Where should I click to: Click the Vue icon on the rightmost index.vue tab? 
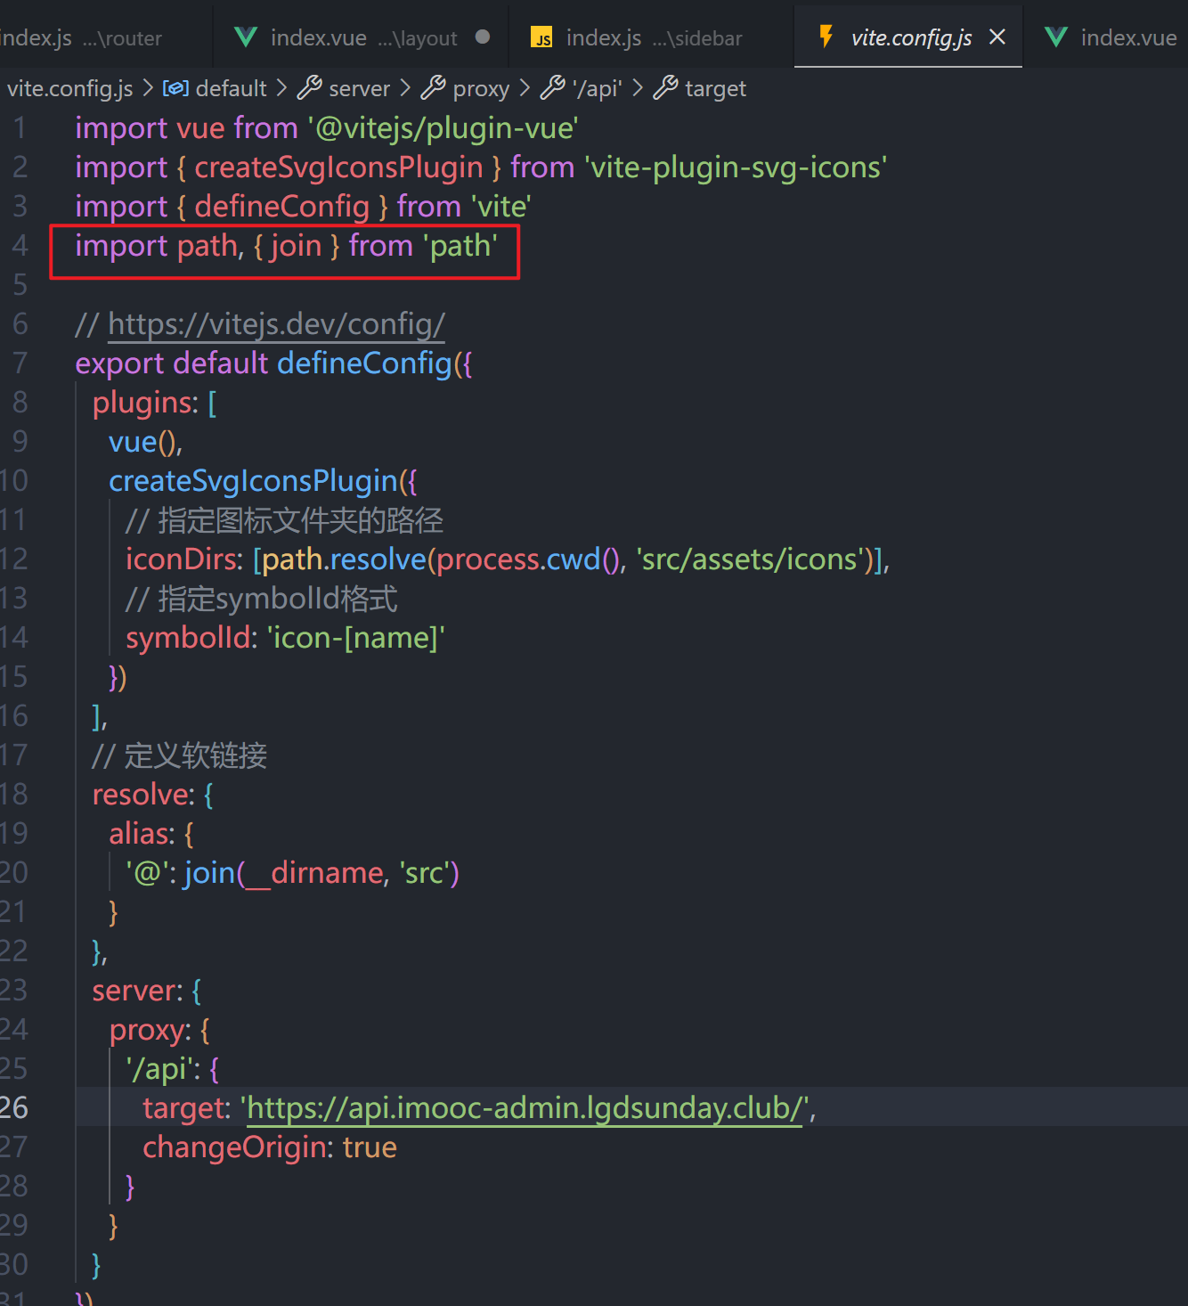click(x=1056, y=37)
